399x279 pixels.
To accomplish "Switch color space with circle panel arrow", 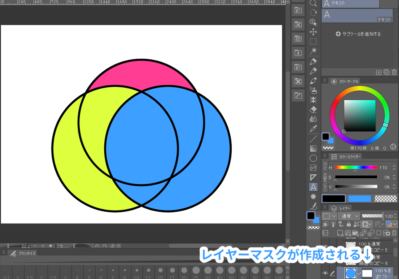I will click(393, 146).
